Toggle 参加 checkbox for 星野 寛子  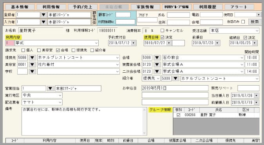(179, 115)
